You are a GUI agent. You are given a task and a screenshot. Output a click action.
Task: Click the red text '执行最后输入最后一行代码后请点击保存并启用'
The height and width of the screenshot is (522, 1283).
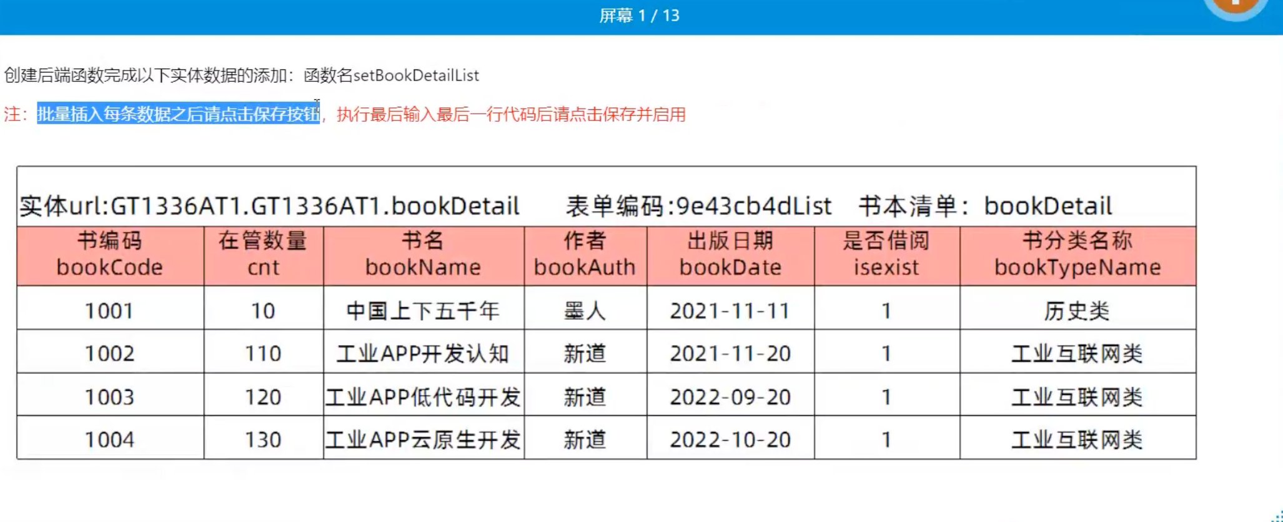[511, 114]
